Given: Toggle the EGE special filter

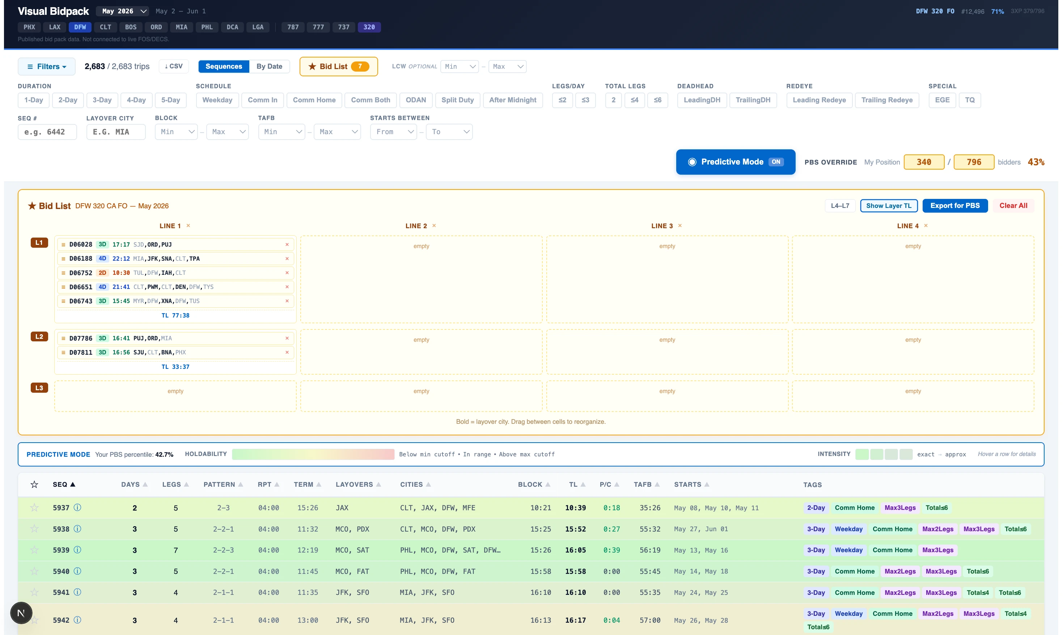Looking at the screenshot, I should [942, 100].
